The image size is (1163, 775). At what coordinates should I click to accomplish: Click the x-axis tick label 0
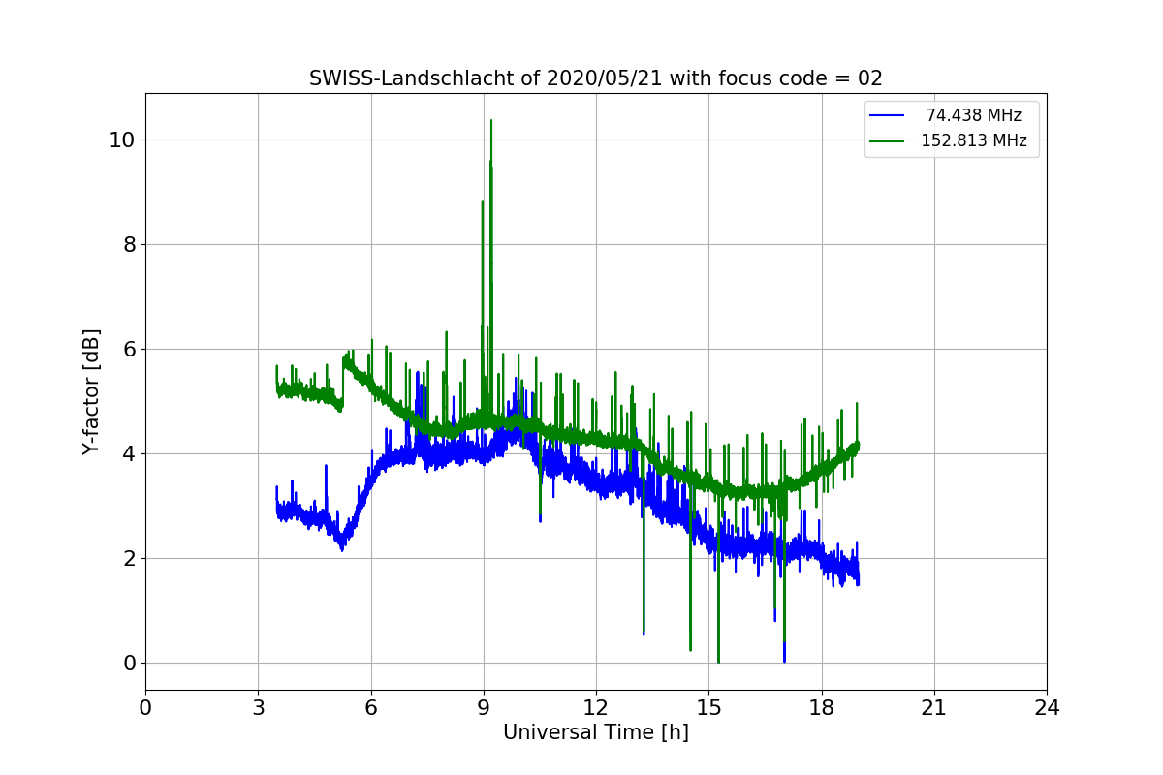[x=145, y=709]
